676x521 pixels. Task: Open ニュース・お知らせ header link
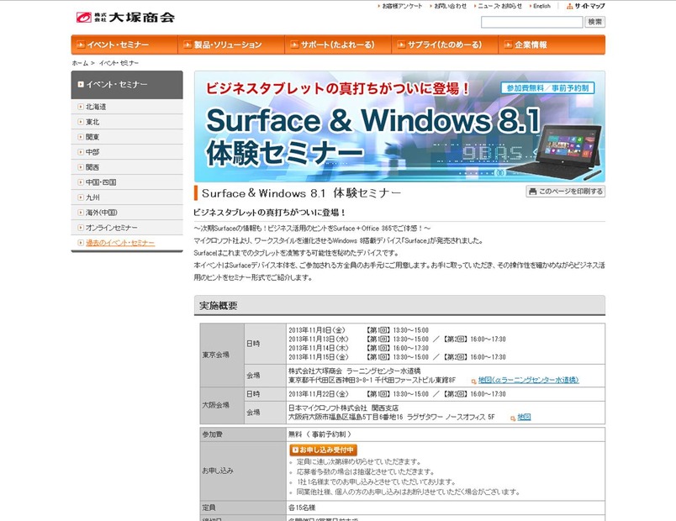point(499,6)
